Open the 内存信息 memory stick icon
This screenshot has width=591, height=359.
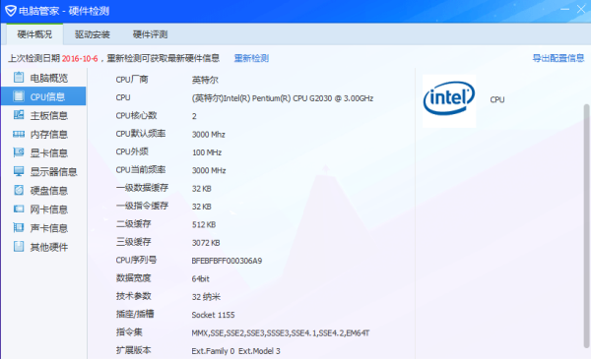(x=19, y=134)
